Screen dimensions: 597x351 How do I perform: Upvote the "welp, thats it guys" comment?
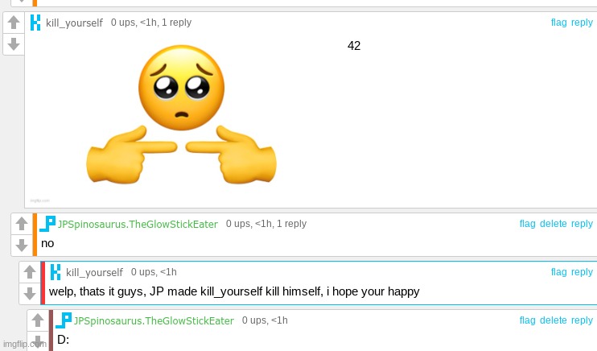click(x=30, y=272)
